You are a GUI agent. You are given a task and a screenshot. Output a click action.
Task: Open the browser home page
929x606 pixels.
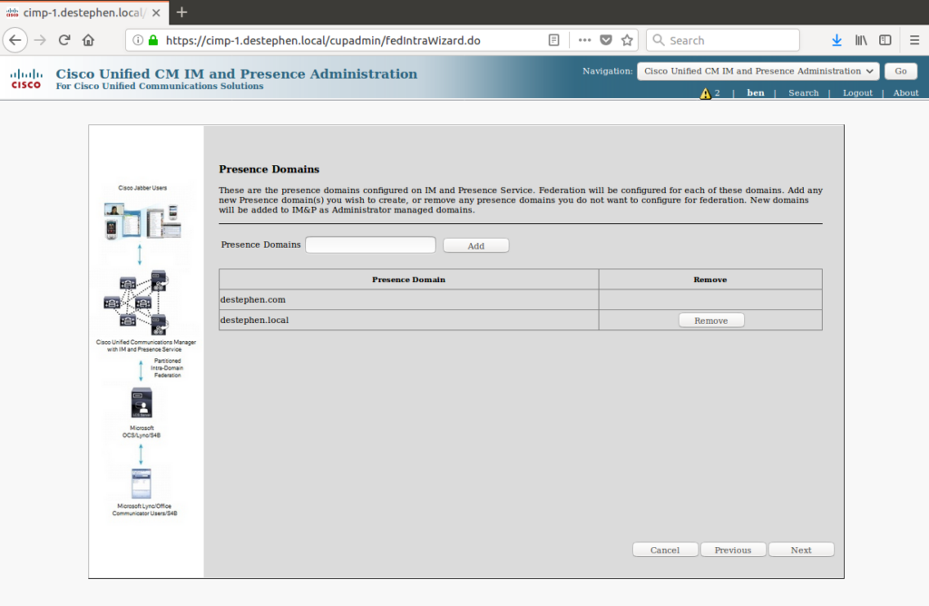(x=88, y=40)
